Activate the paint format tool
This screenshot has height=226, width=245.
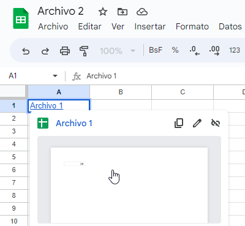click(84, 51)
